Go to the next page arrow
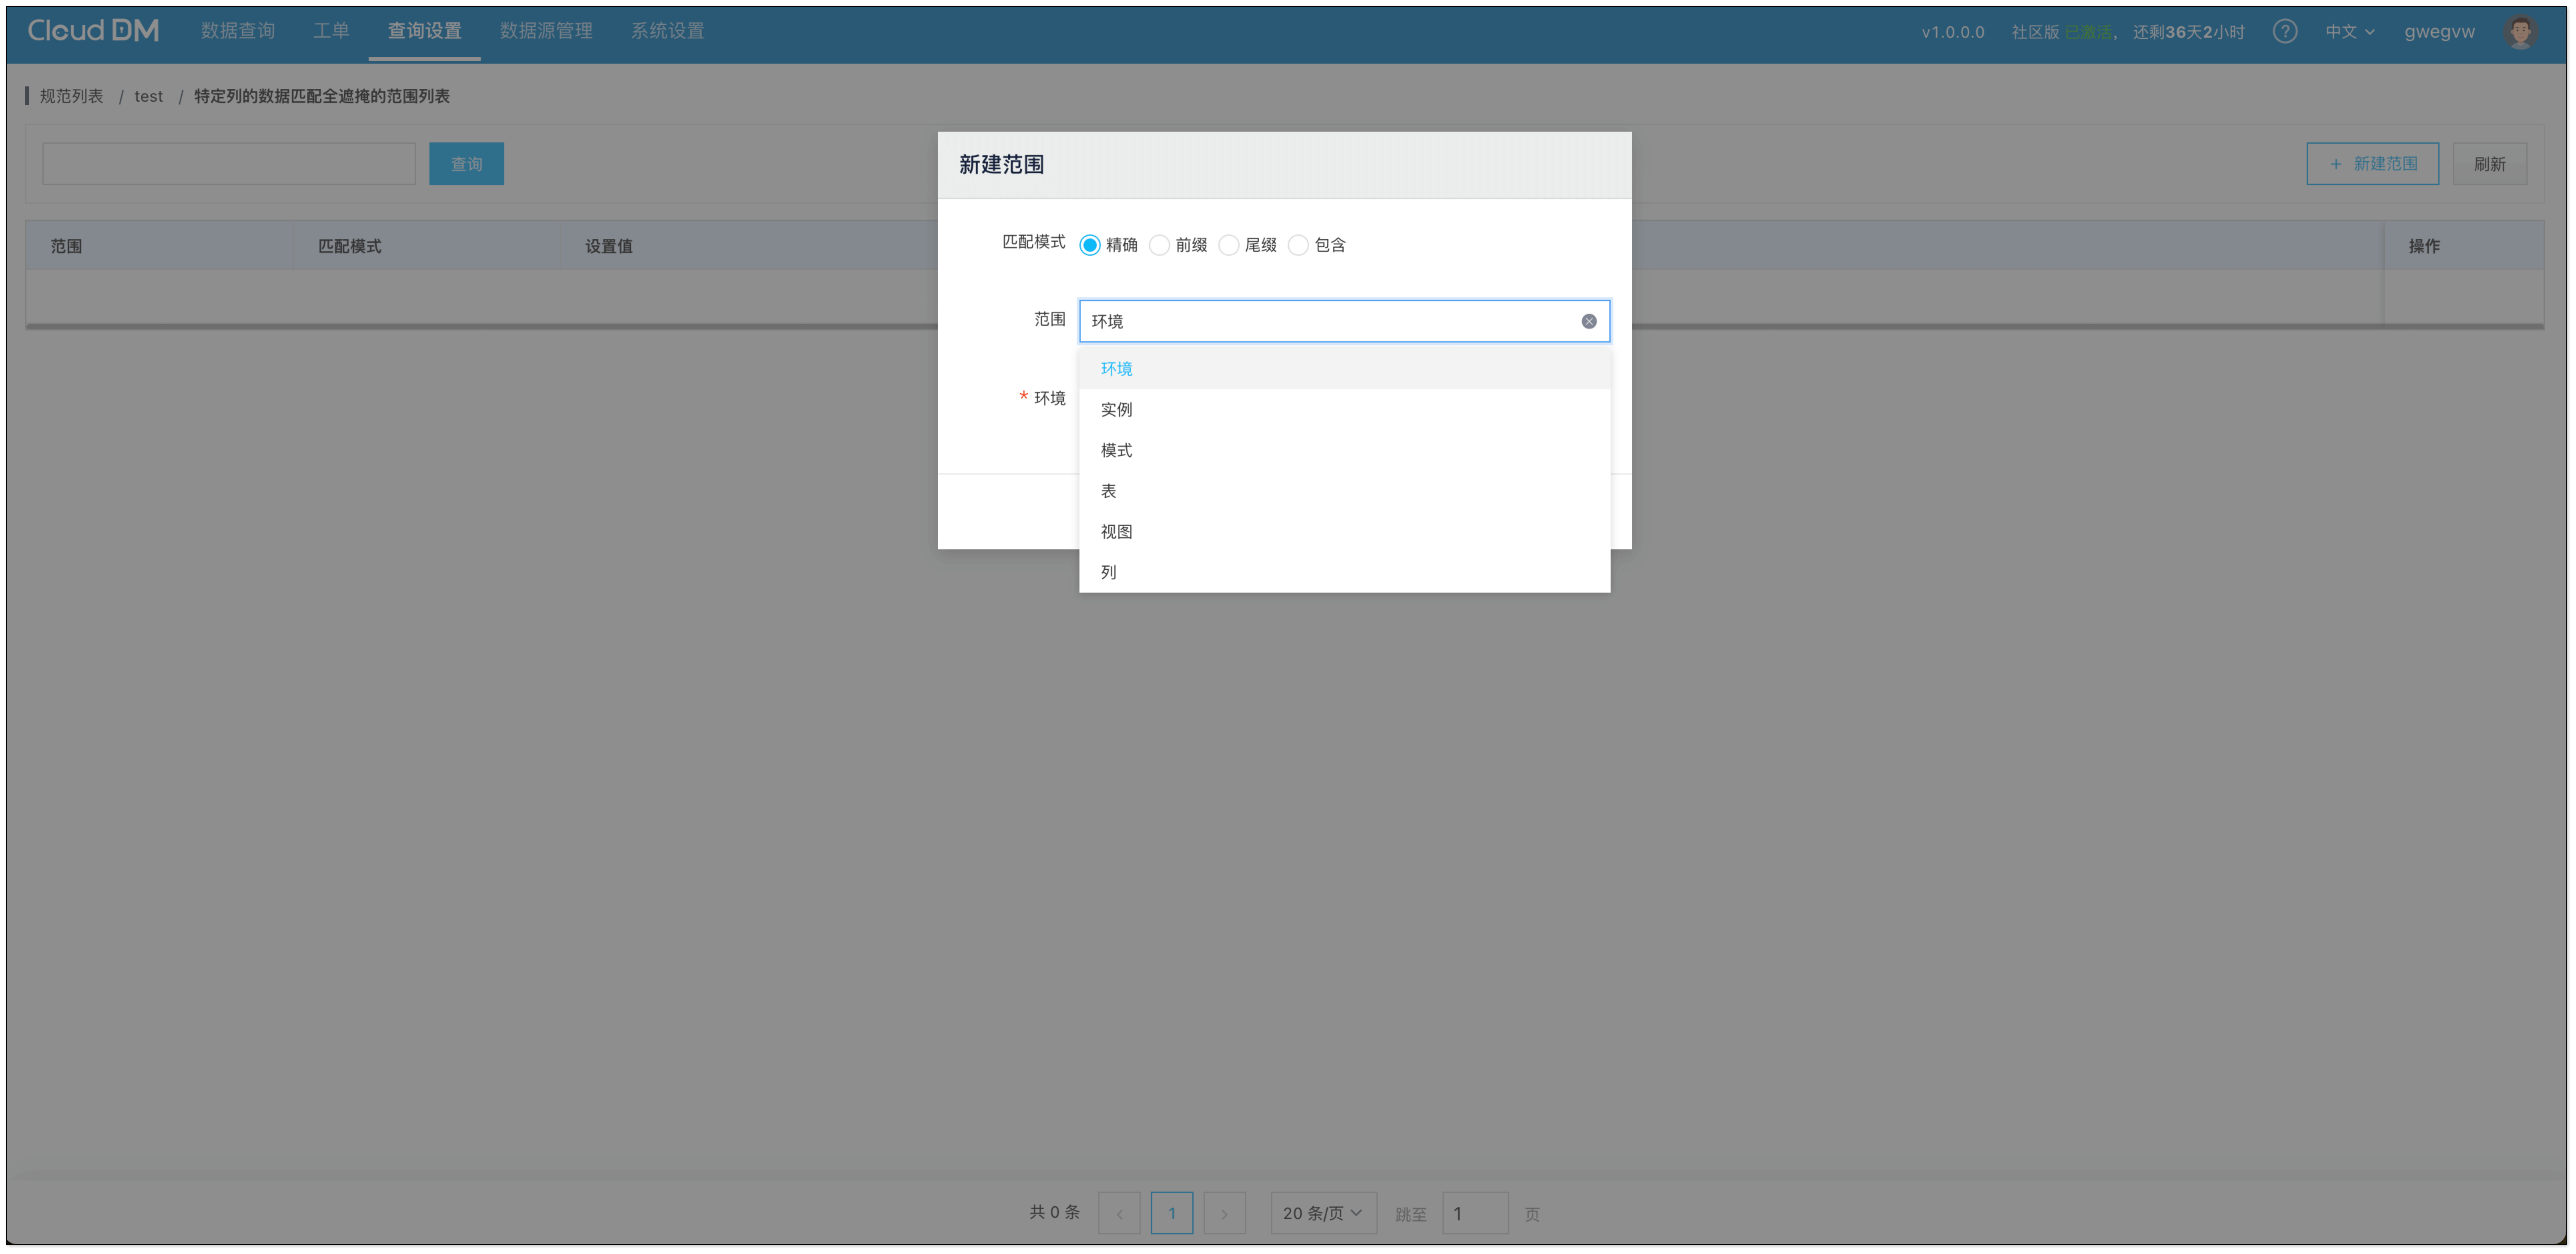 [1224, 1213]
